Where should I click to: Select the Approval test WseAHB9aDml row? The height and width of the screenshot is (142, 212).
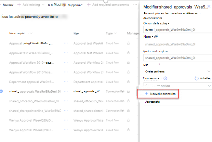point(31,53)
